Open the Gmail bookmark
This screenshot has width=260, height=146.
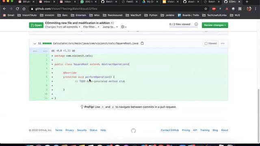click(9, 15)
